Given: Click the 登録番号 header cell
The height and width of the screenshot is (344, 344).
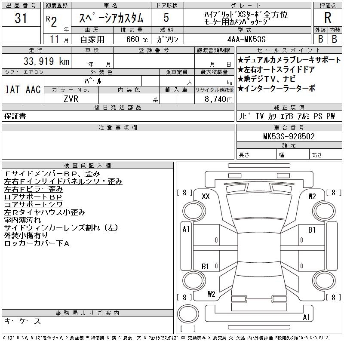Looking at the screenshot, I should (154, 50).
